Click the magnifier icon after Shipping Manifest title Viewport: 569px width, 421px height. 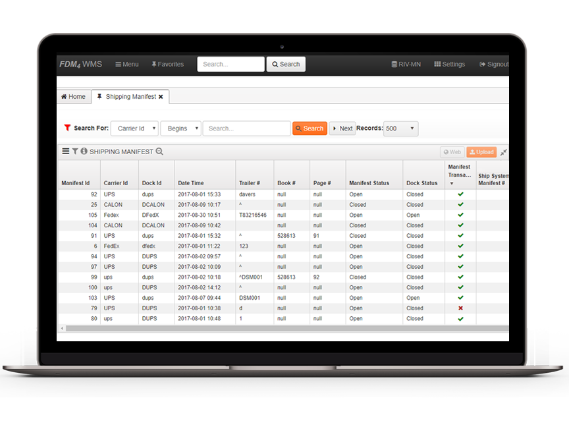(x=159, y=152)
